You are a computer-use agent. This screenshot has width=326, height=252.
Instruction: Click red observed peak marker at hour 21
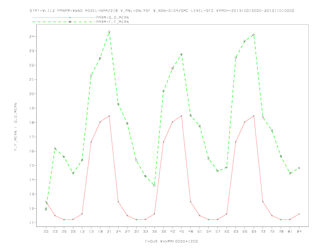(x=109, y=116)
